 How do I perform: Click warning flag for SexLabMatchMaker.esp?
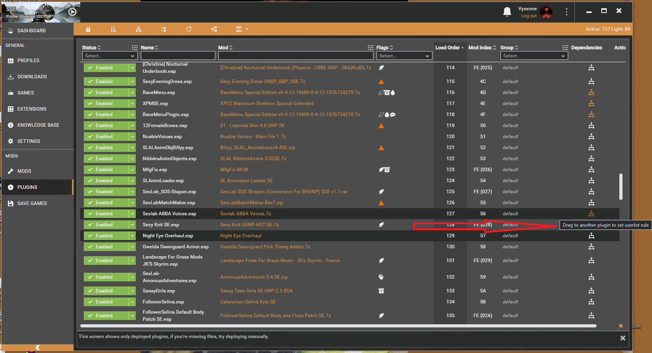click(381, 203)
